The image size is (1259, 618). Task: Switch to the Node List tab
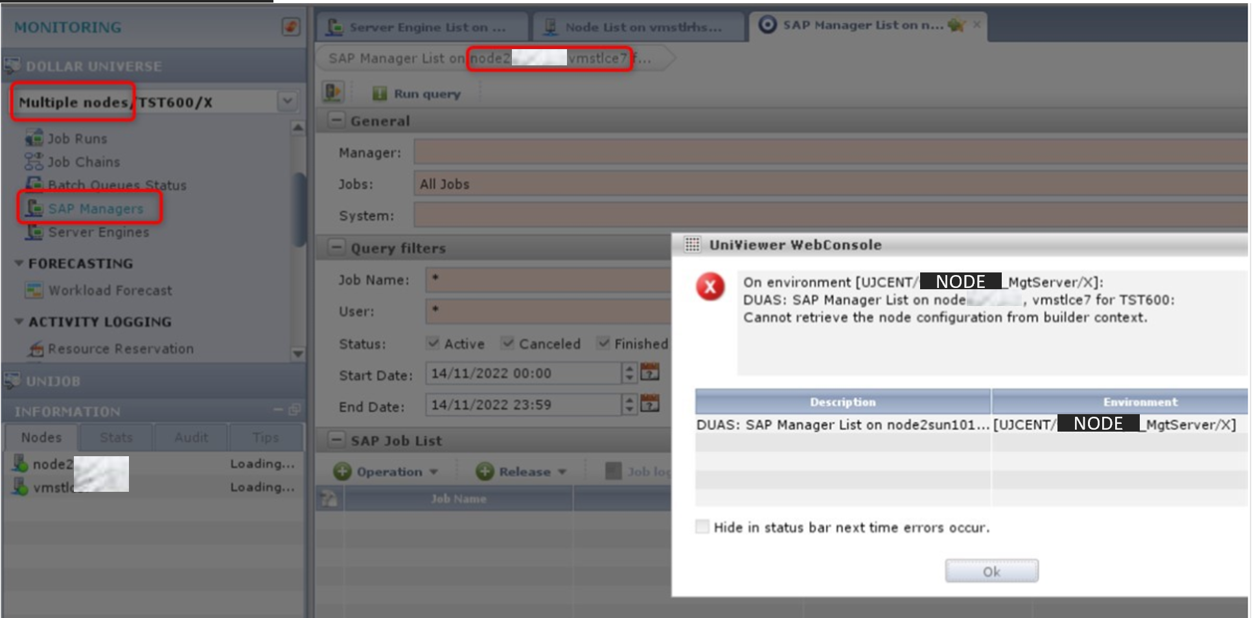pyautogui.click(x=638, y=27)
